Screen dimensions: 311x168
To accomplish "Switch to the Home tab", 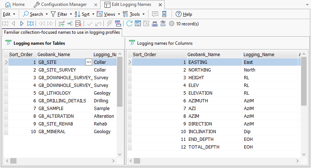I will 15,4.
